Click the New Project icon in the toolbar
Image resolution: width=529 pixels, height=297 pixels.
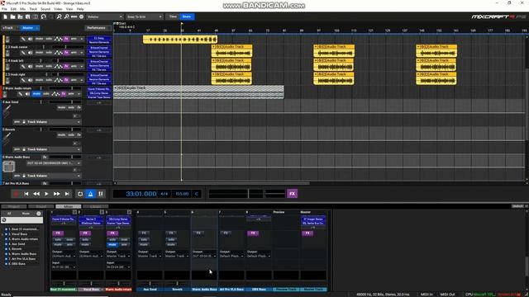5,16
